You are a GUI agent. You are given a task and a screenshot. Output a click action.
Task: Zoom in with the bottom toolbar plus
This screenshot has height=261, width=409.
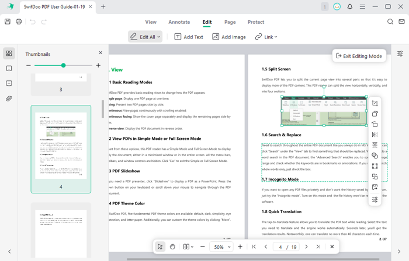[x=240, y=246]
